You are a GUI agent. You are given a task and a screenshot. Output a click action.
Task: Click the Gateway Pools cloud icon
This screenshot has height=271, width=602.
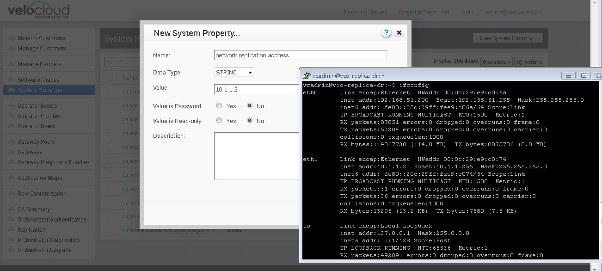tap(11, 142)
